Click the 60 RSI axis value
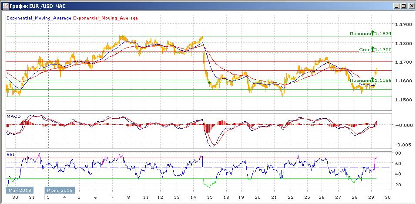 click(398, 163)
